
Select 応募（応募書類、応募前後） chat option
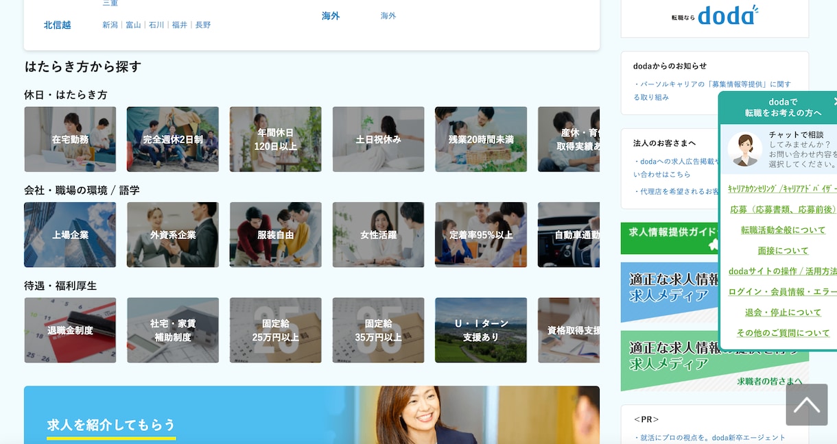click(783, 210)
